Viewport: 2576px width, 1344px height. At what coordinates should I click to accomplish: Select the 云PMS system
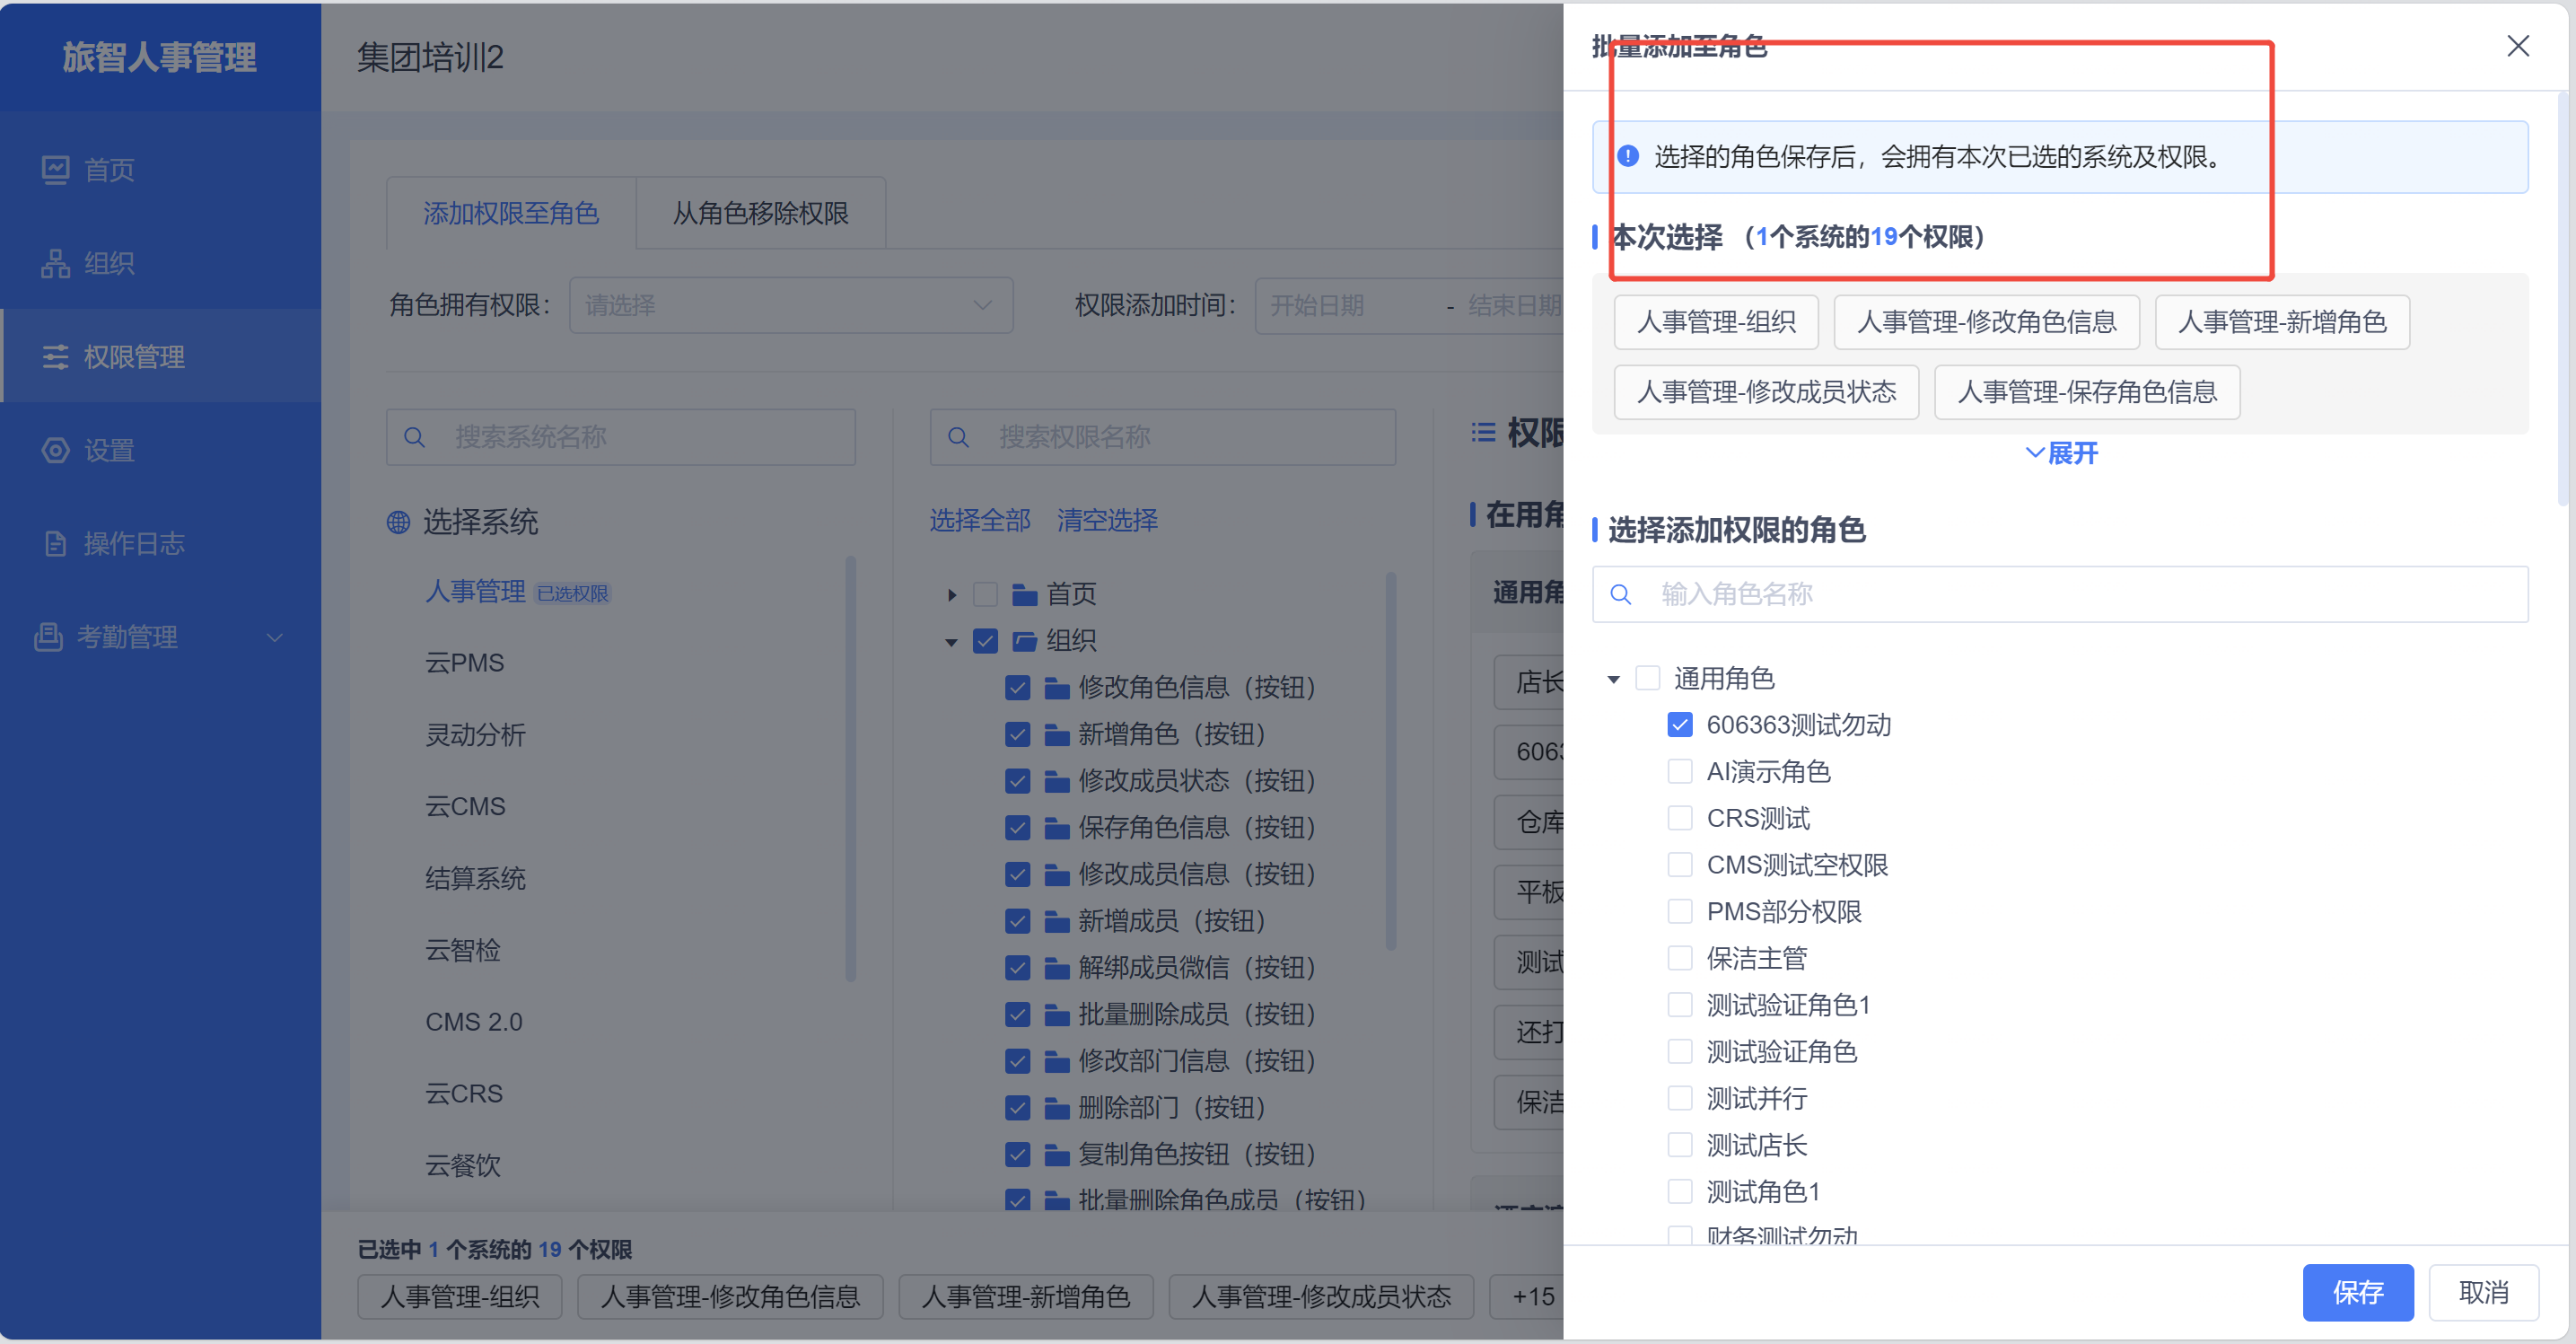(x=465, y=663)
